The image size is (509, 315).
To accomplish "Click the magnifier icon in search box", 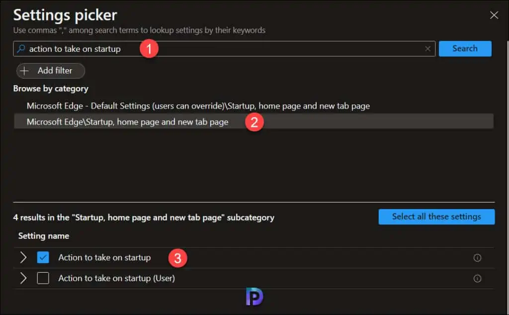I will click(x=21, y=49).
